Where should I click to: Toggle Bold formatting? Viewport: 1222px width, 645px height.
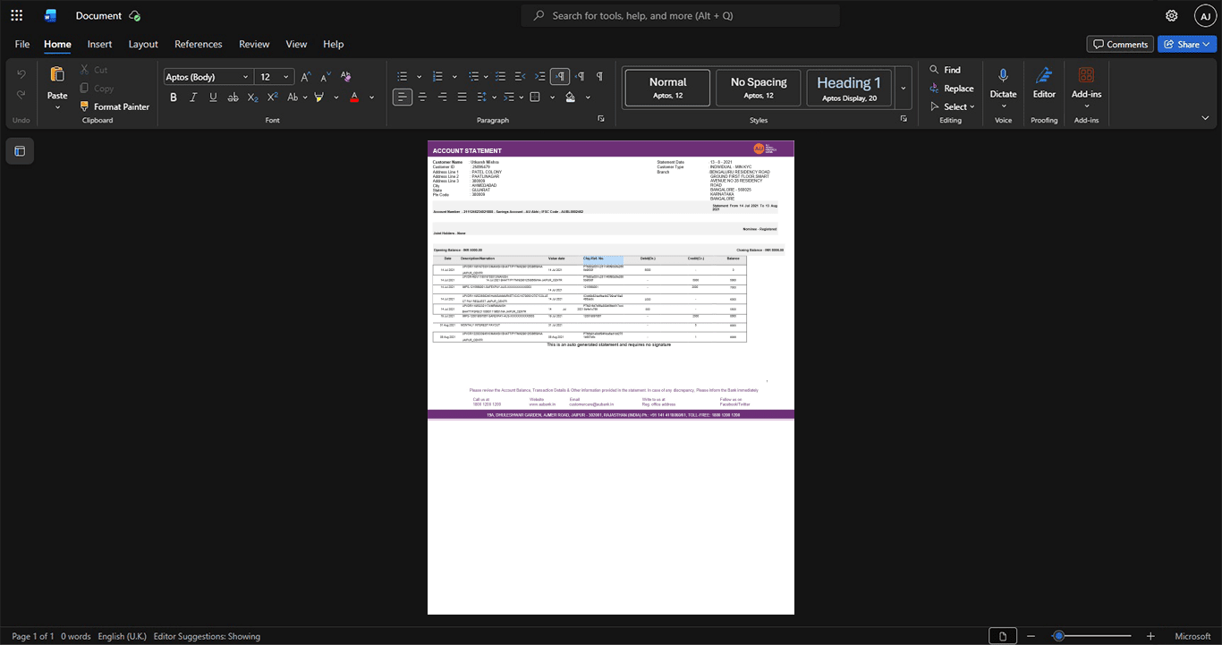pos(174,97)
